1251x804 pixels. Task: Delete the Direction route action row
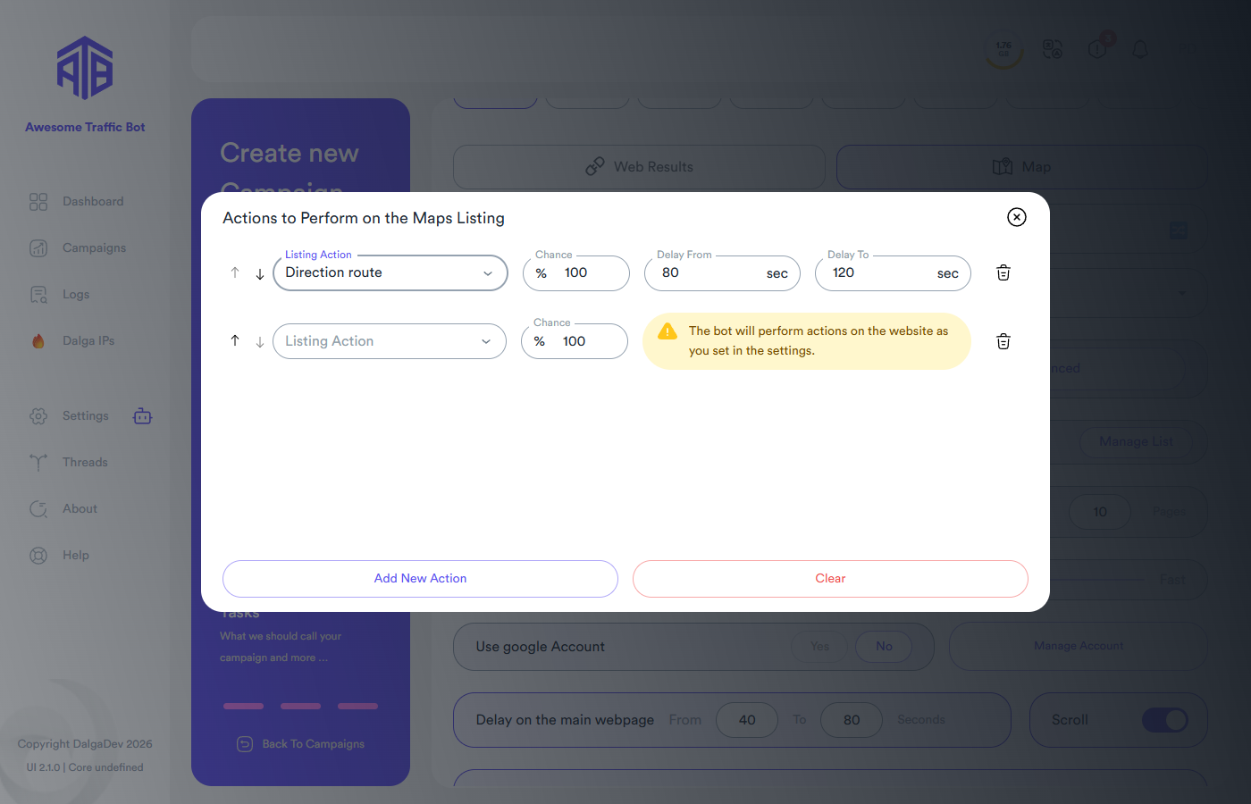click(1003, 272)
